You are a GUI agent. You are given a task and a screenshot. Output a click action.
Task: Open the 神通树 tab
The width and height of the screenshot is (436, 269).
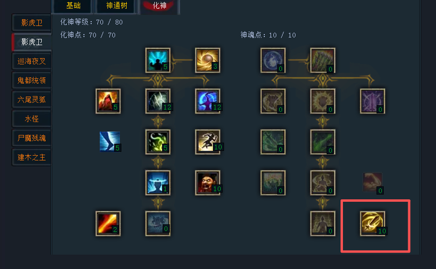117,6
